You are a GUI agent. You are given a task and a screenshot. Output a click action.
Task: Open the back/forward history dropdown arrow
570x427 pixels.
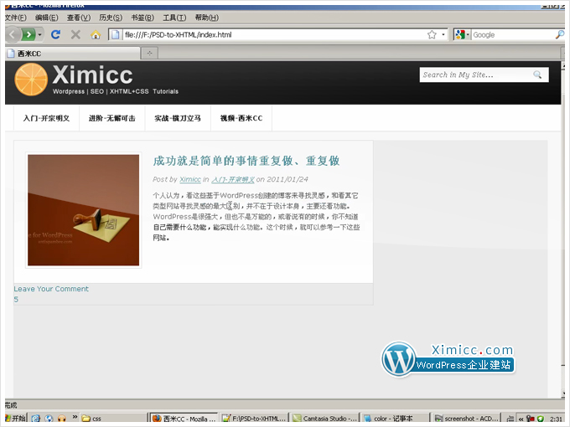tap(39, 35)
